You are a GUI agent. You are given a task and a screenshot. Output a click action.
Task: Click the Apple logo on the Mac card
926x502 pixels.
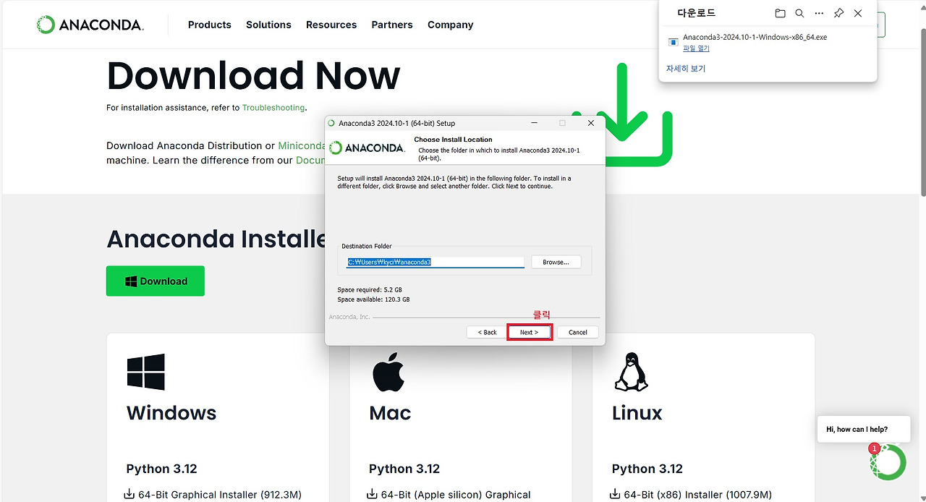click(x=388, y=373)
